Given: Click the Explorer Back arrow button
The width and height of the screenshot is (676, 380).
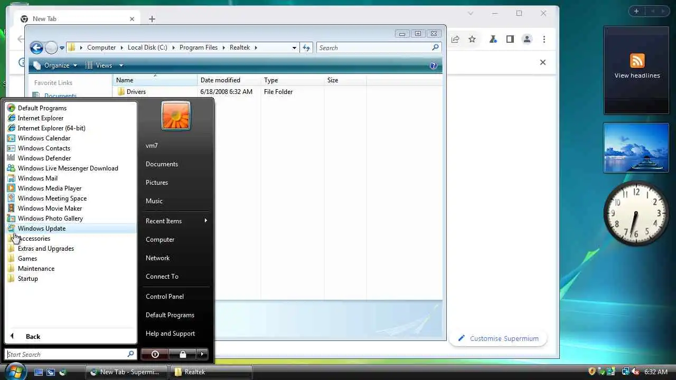Looking at the screenshot, I should point(36,48).
